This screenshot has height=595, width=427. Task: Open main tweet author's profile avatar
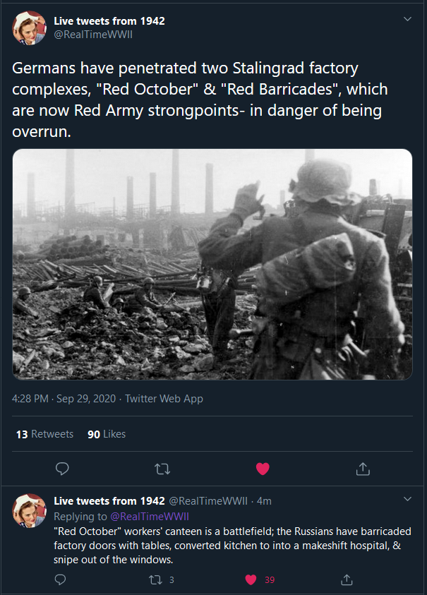click(x=30, y=28)
